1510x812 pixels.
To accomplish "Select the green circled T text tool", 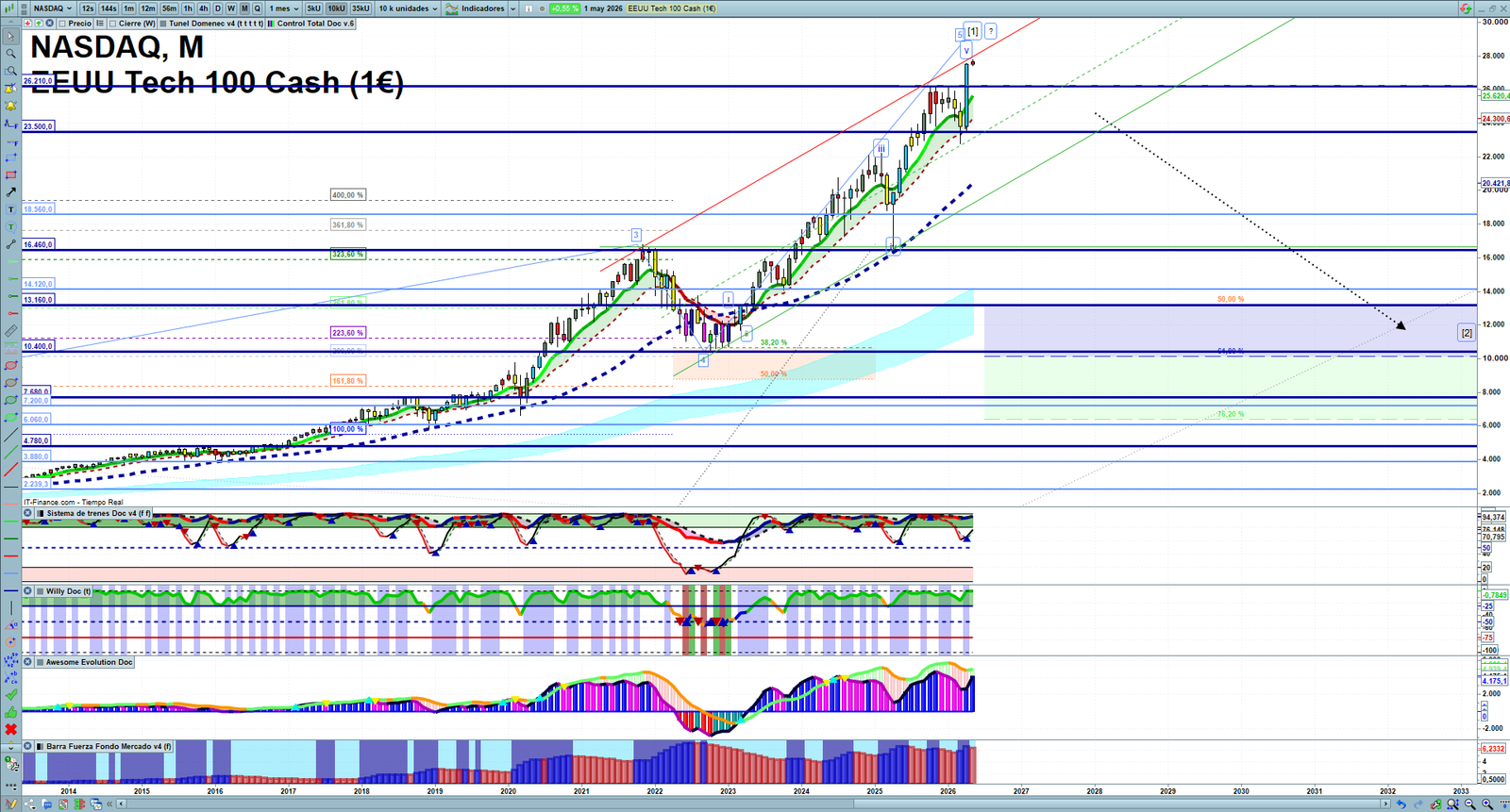I will [11, 226].
